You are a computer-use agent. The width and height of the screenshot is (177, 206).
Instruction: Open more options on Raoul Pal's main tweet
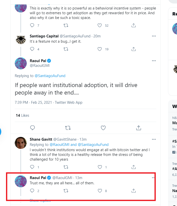154,61
